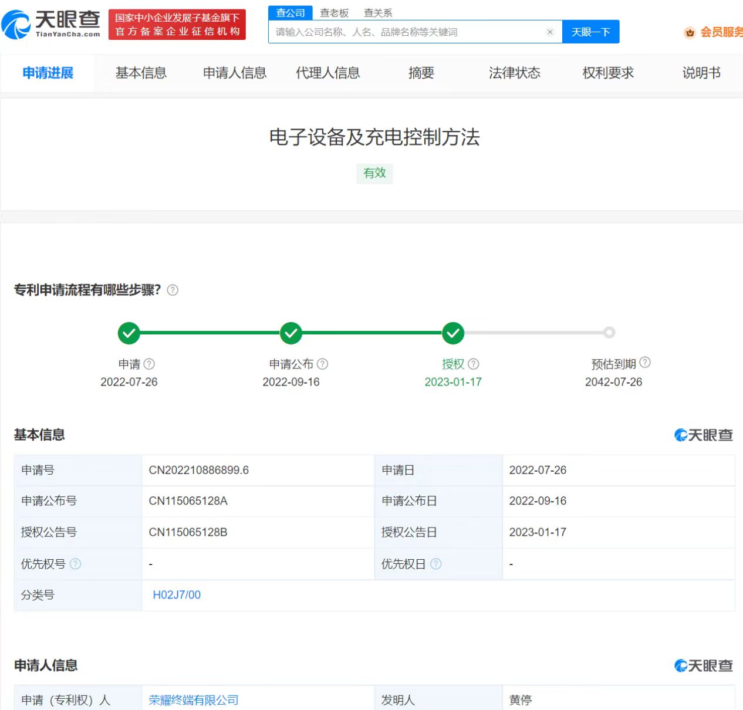Switch to the 查关系 search tab
Viewport: 743px width, 710px height.
point(378,13)
